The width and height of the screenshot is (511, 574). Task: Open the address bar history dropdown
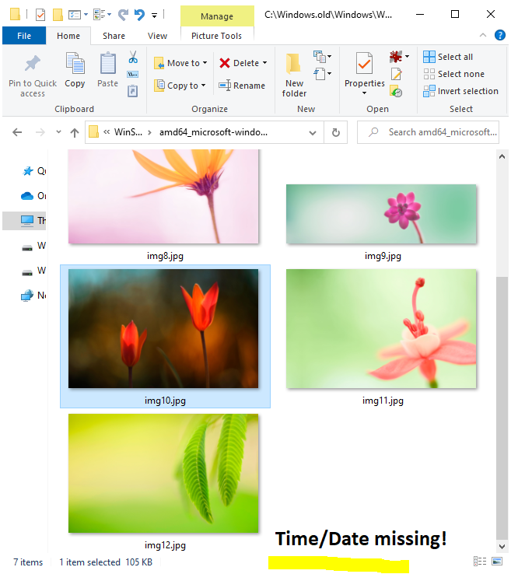(313, 132)
